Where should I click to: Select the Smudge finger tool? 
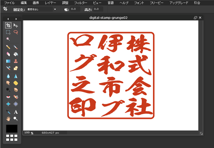coord(8,83)
